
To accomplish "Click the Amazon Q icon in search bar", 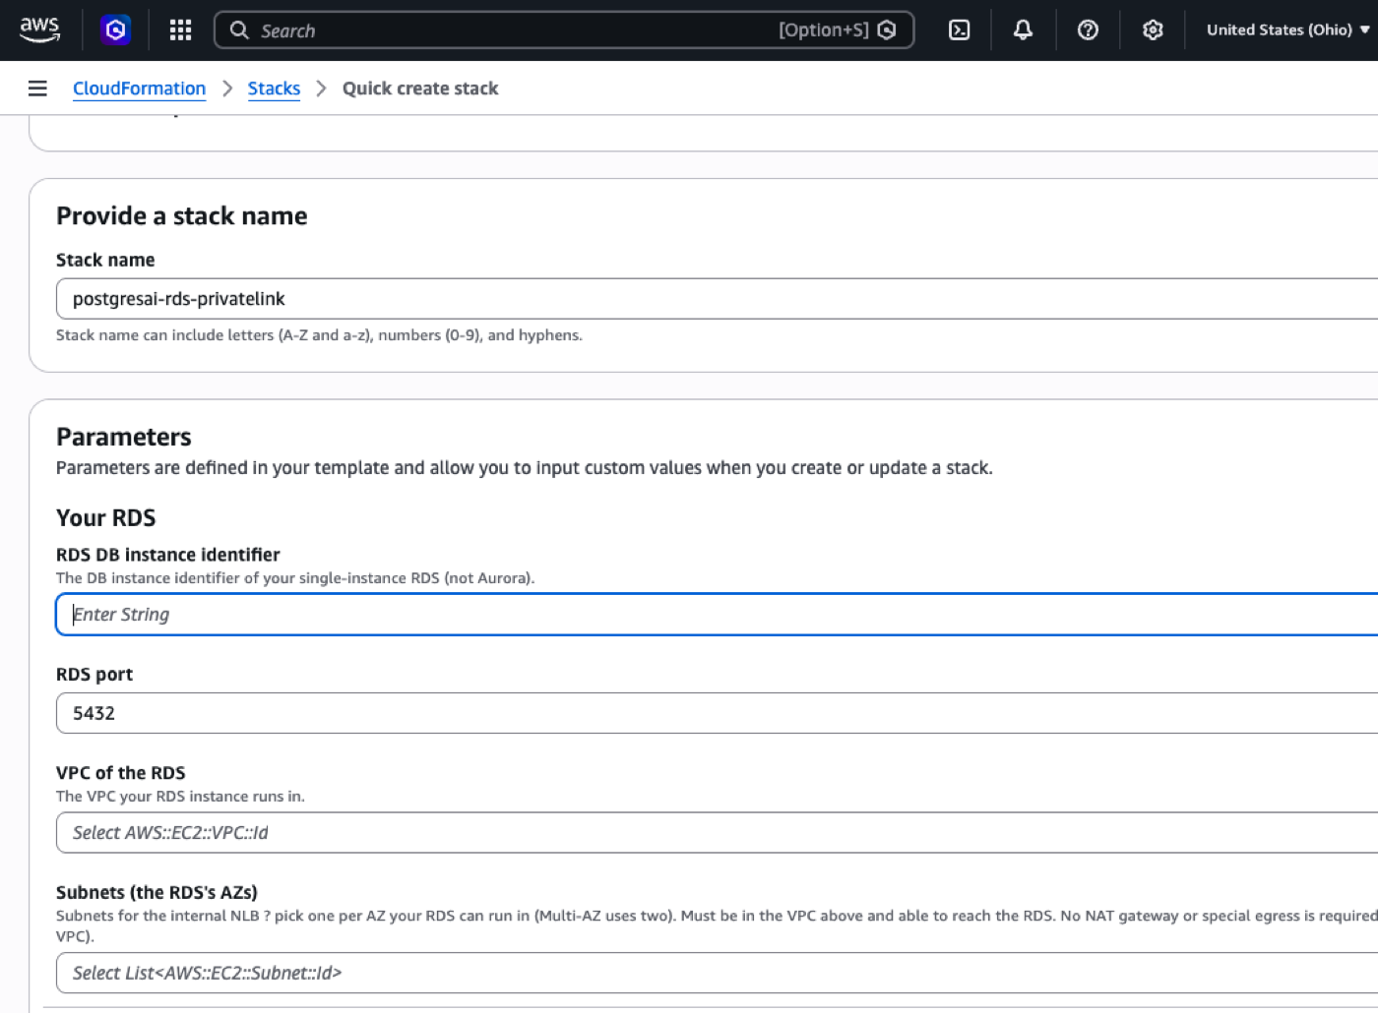I will (x=887, y=30).
